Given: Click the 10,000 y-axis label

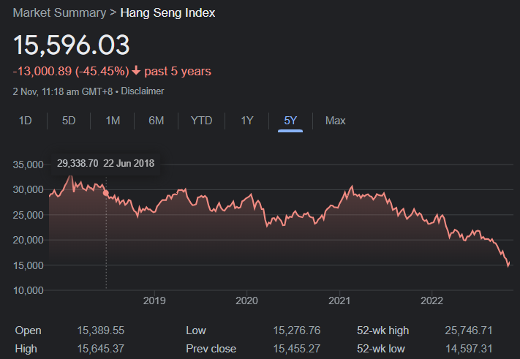Looking at the screenshot, I should pyautogui.click(x=29, y=290).
